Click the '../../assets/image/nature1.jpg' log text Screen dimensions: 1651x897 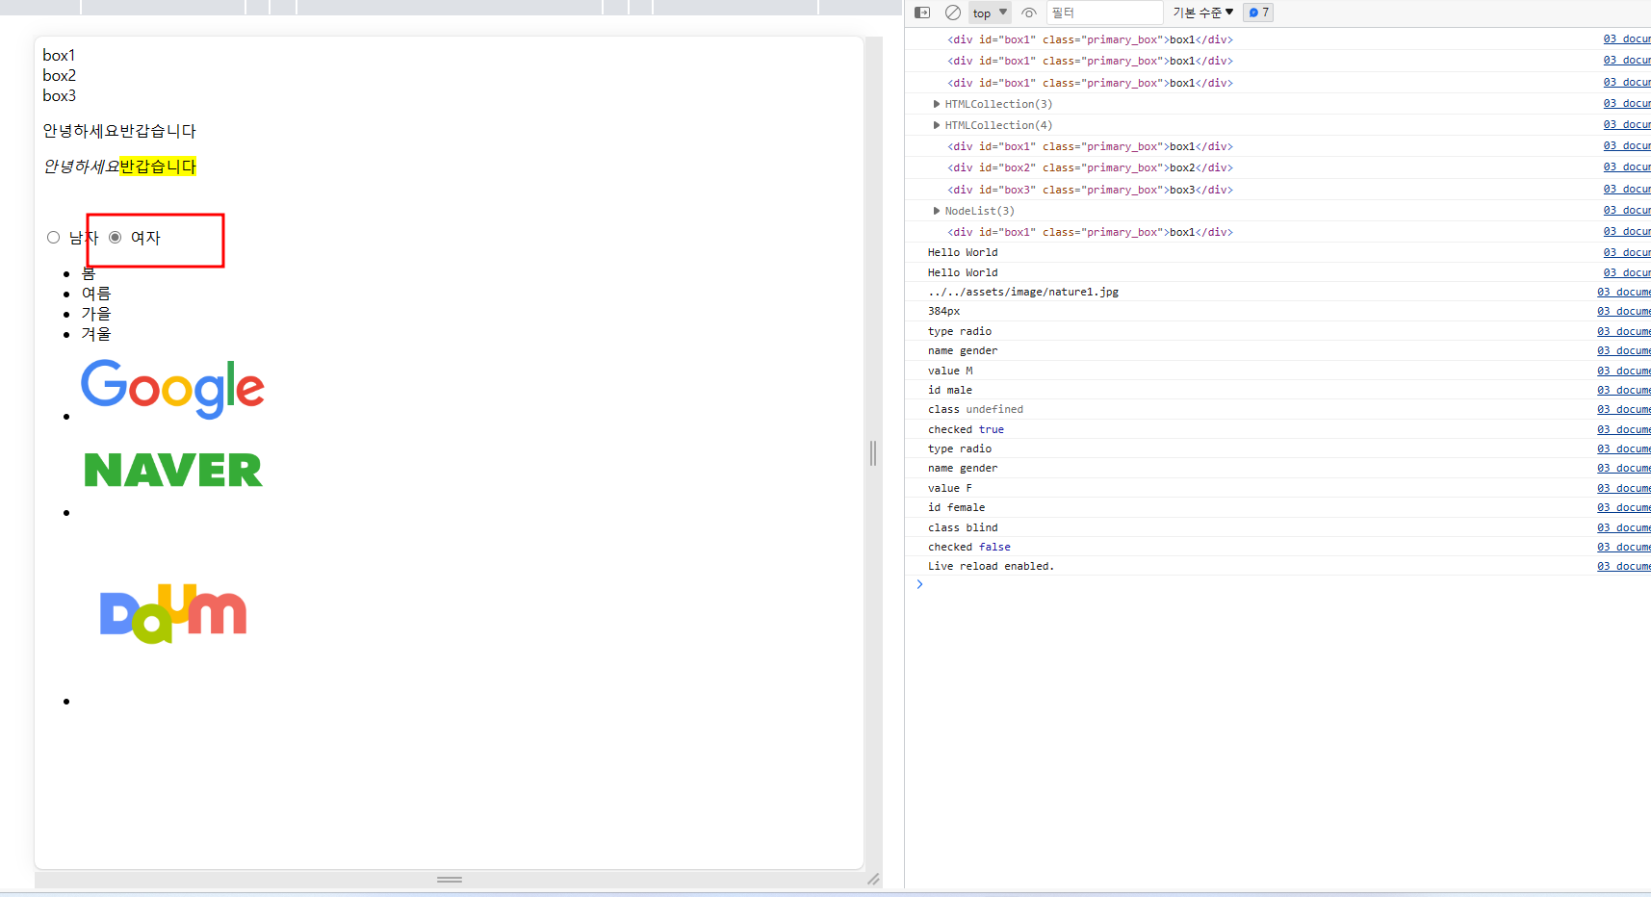point(1023,292)
